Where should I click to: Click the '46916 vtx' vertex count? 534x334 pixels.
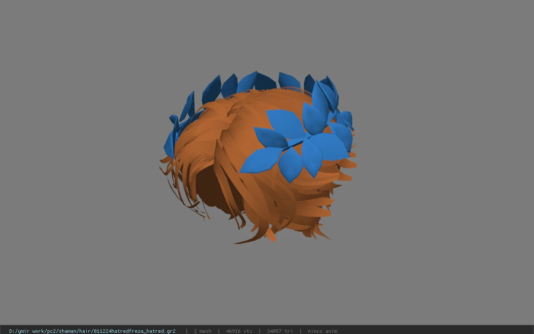click(239, 331)
